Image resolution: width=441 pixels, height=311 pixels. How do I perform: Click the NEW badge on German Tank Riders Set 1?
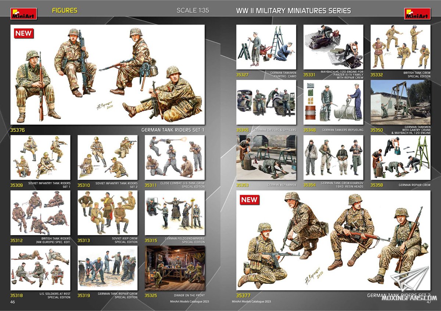click(x=24, y=33)
